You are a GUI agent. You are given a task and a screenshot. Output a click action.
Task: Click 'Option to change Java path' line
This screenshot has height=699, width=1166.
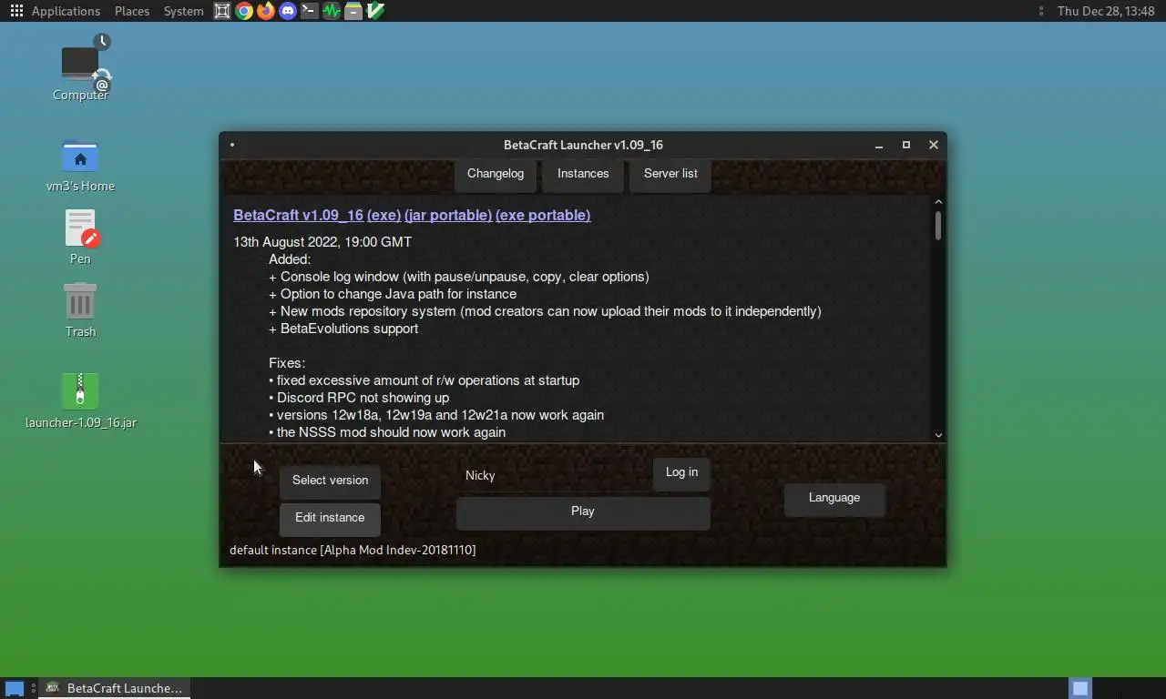pos(393,294)
